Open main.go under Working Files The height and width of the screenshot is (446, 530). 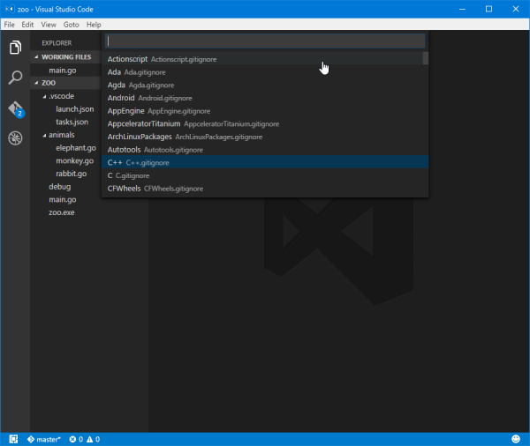(63, 71)
